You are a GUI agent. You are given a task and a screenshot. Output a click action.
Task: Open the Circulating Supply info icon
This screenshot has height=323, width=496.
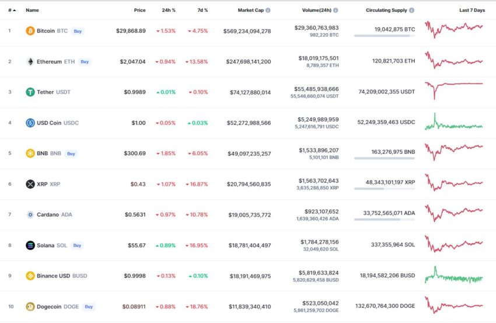coord(411,10)
